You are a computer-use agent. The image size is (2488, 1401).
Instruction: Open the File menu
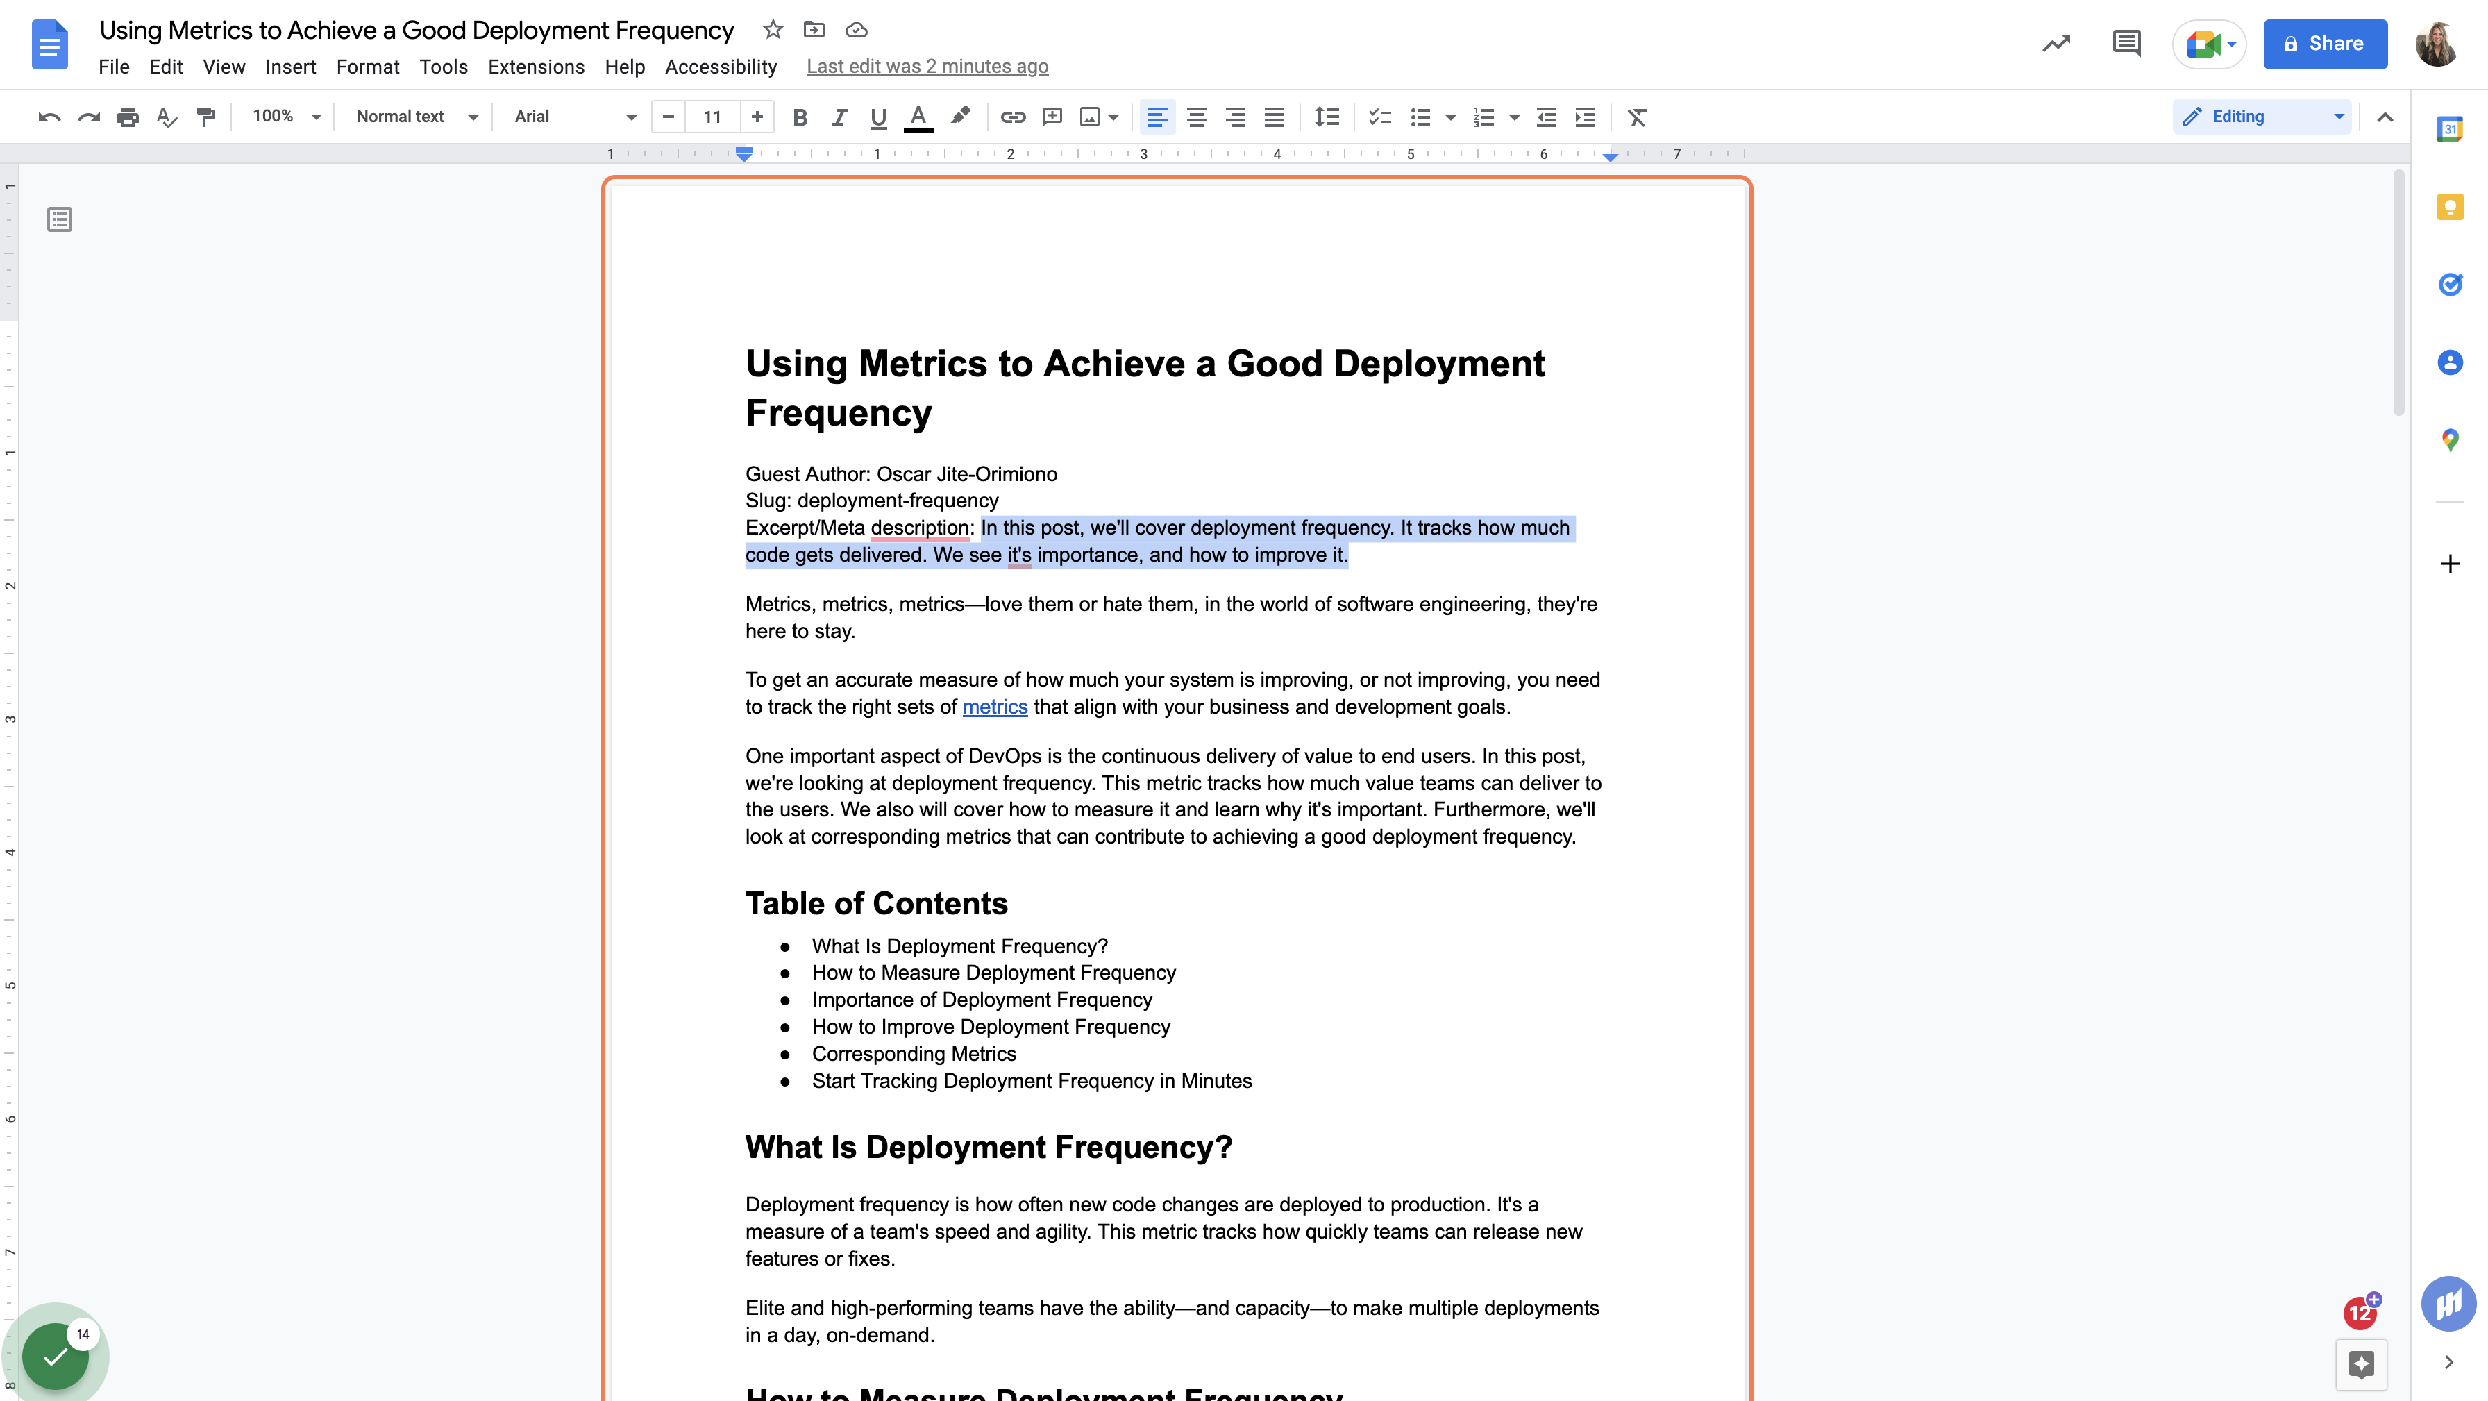(114, 67)
